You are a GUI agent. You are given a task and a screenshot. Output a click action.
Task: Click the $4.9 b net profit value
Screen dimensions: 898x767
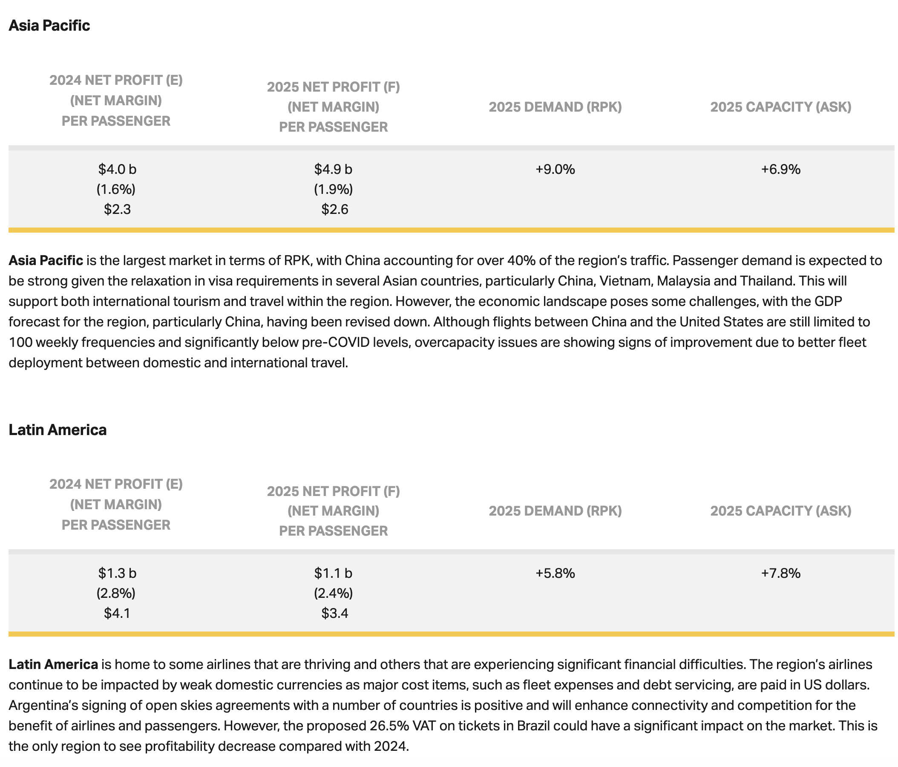333,169
